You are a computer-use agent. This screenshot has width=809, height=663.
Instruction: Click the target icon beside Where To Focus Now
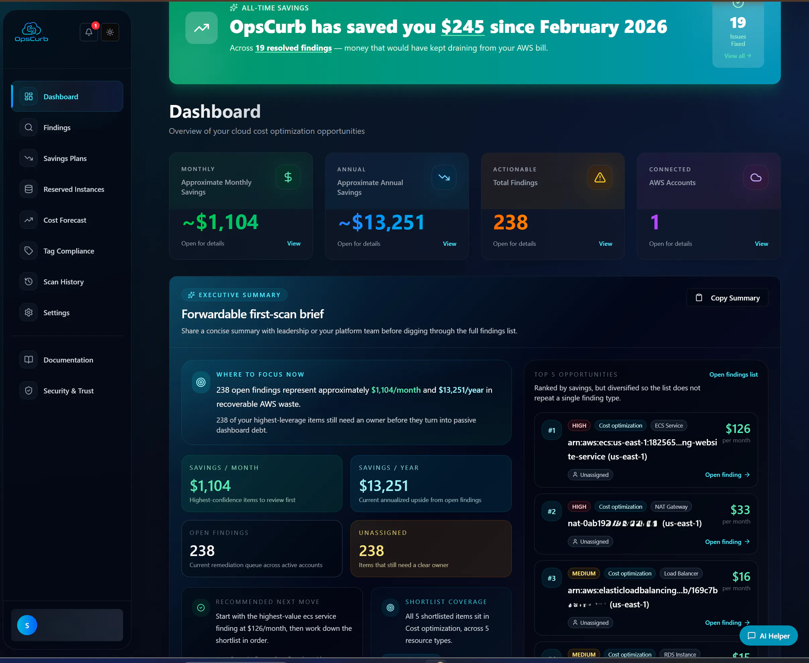(201, 382)
